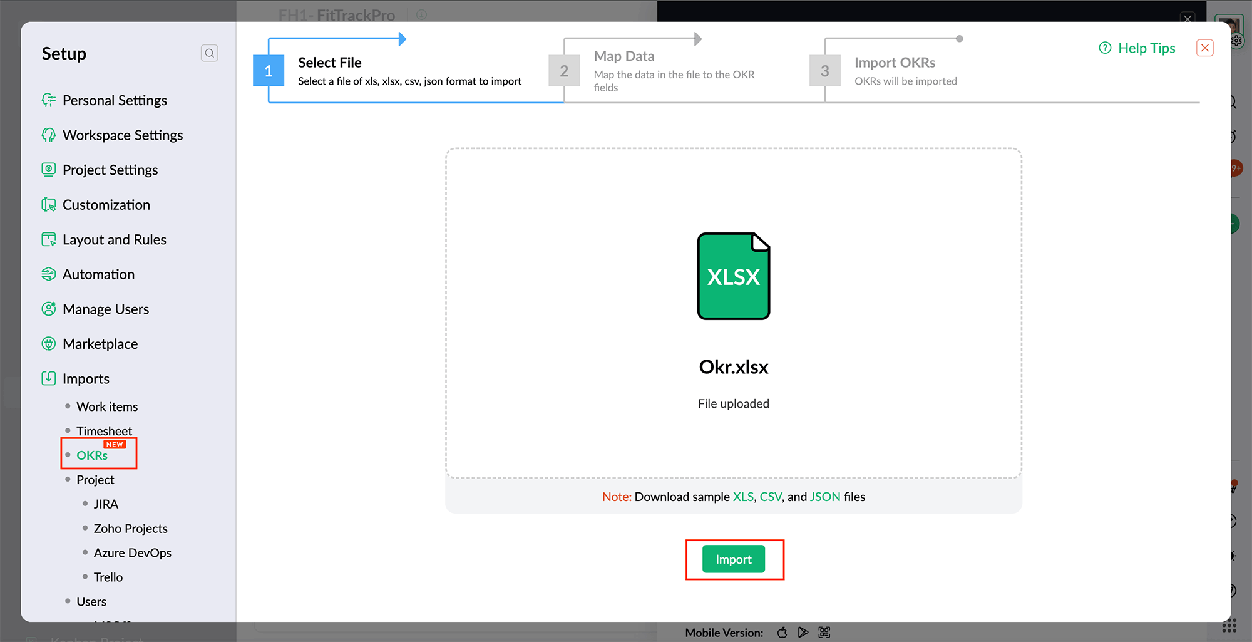Select the Workspace Settings icon
This screenshot has width=1252, height=642.
click(x=49, y=135)
